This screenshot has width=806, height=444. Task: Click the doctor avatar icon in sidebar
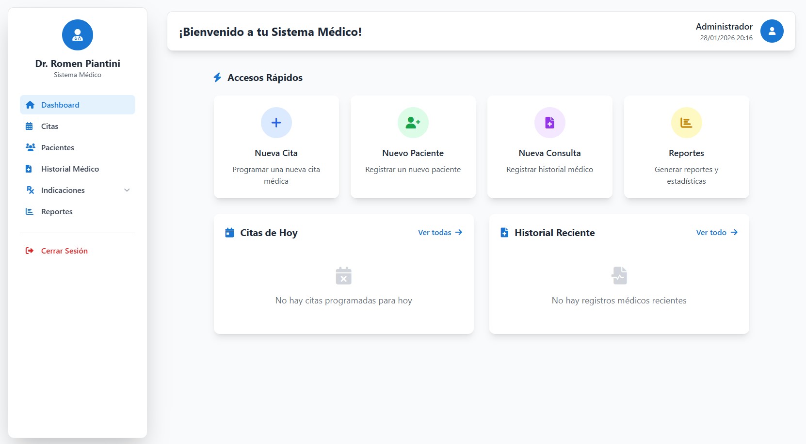pos(78,35)
